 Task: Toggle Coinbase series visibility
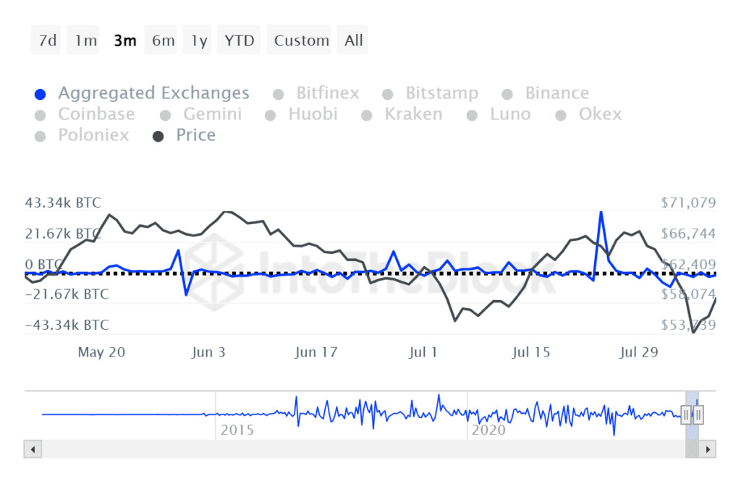coord(85,114)
